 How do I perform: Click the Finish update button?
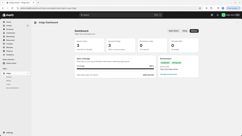[x=234, y=8]
